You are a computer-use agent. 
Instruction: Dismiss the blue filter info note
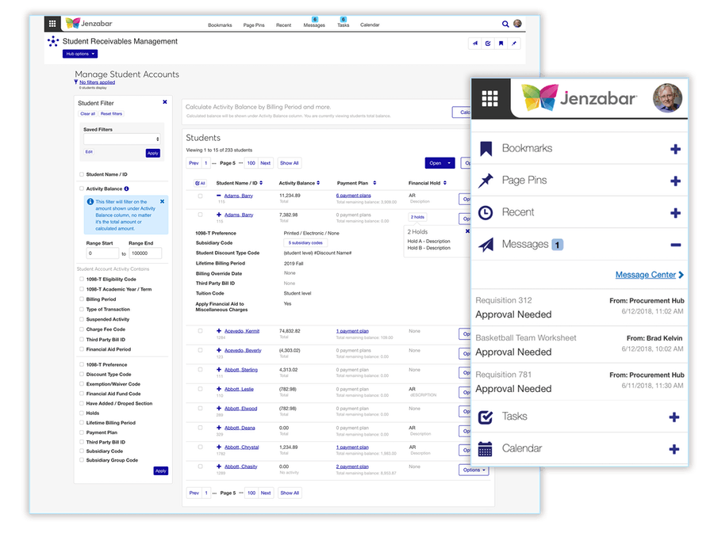coord(162,201)
